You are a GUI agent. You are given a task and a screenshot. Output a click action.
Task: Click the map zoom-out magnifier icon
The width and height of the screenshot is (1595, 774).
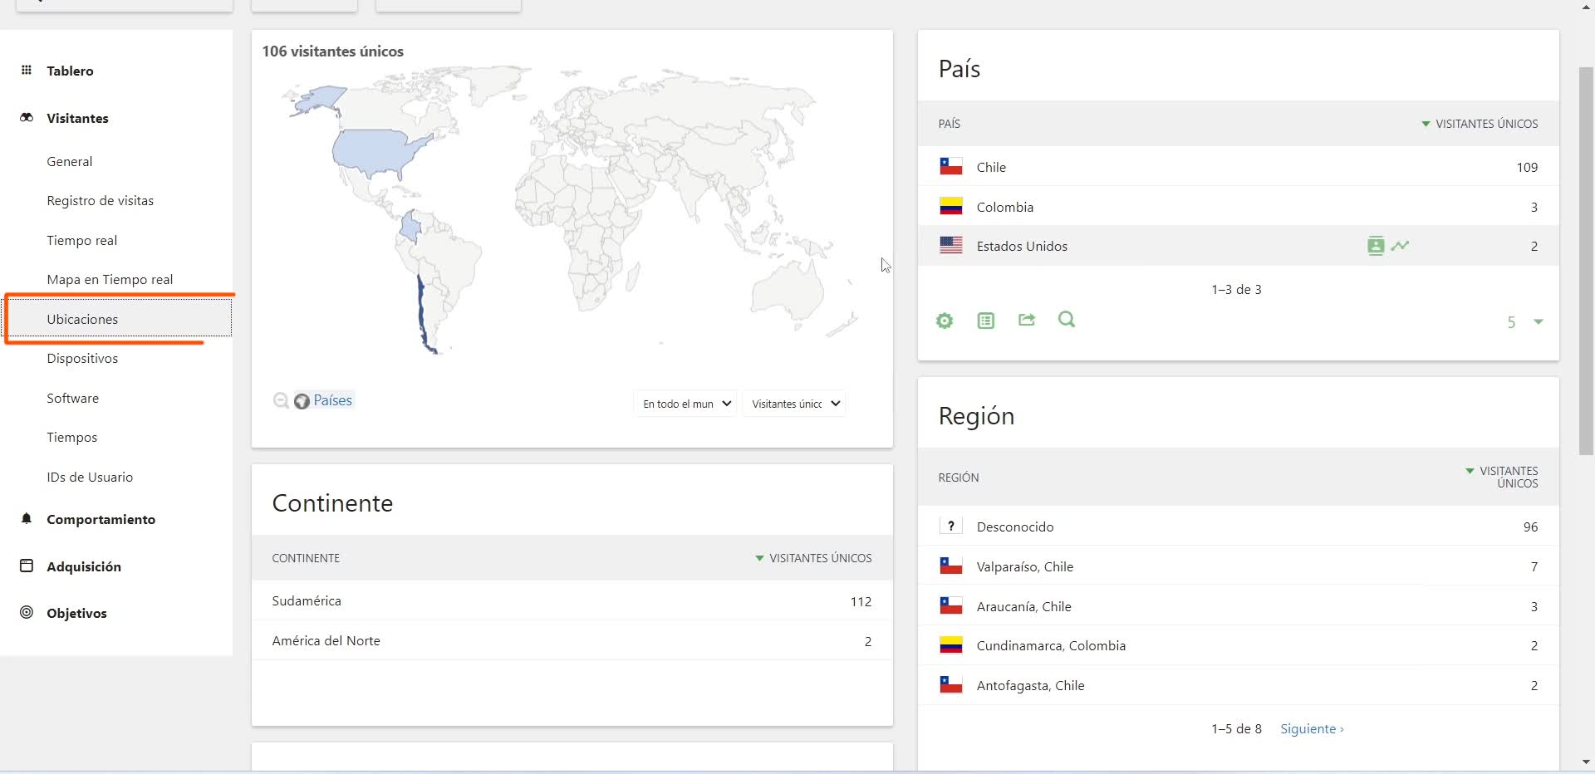281,401
